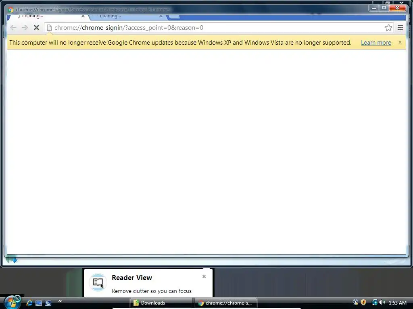Open the Learn more link in infobar
Screen dimensions: 413x309
(376, 43)
